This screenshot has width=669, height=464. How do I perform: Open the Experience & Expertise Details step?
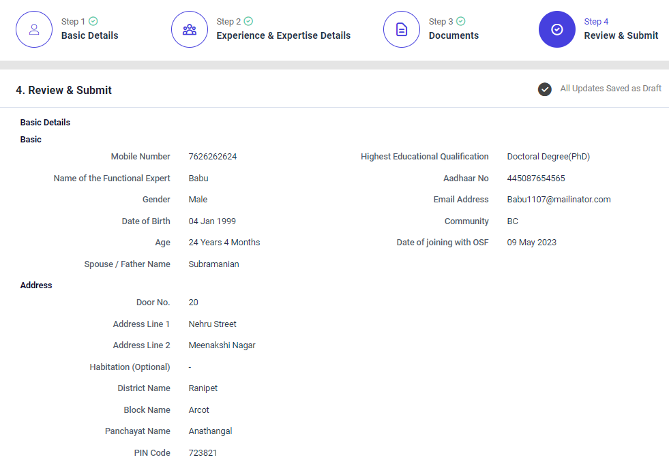click(x=283, y=35)
